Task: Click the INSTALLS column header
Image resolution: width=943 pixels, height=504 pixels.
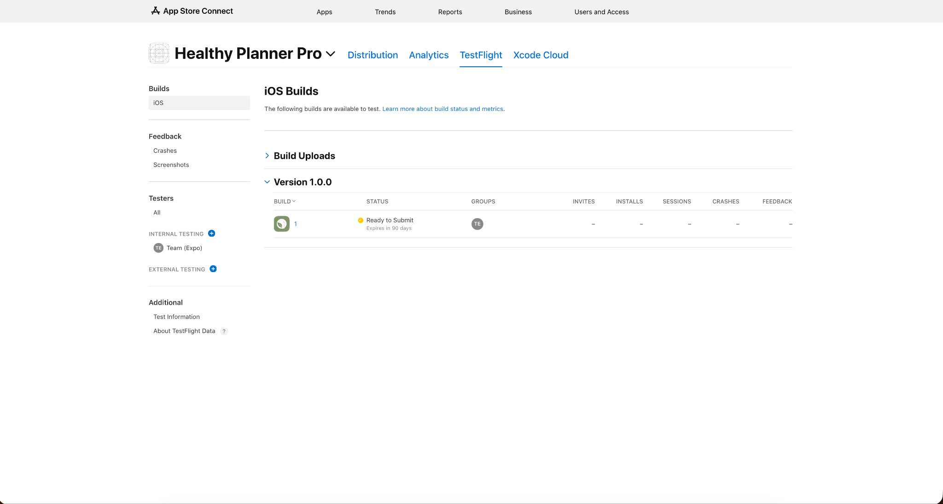Action: (x=629, y=202)
